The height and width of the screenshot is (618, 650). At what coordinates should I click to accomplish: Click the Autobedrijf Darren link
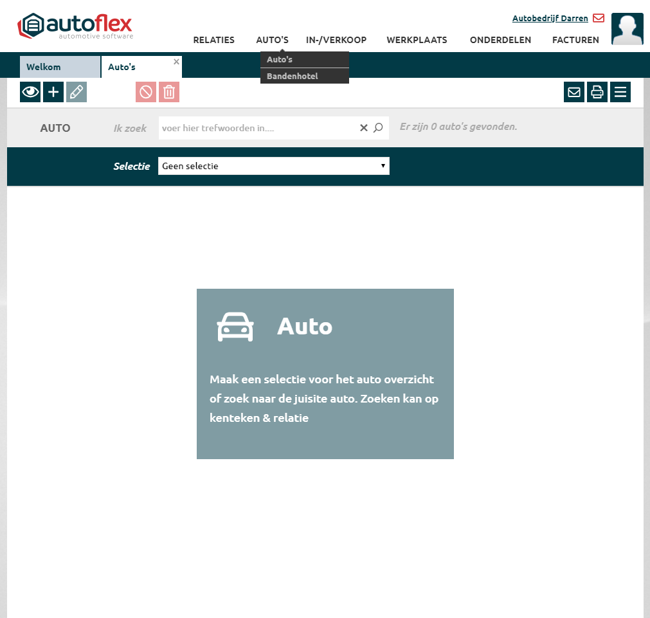click(550, 19)
